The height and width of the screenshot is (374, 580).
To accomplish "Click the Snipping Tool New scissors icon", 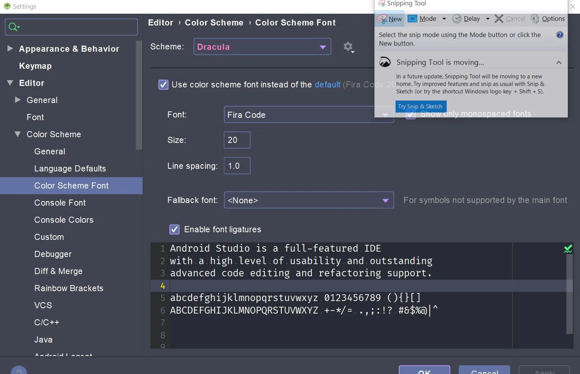I will point(382,19).
